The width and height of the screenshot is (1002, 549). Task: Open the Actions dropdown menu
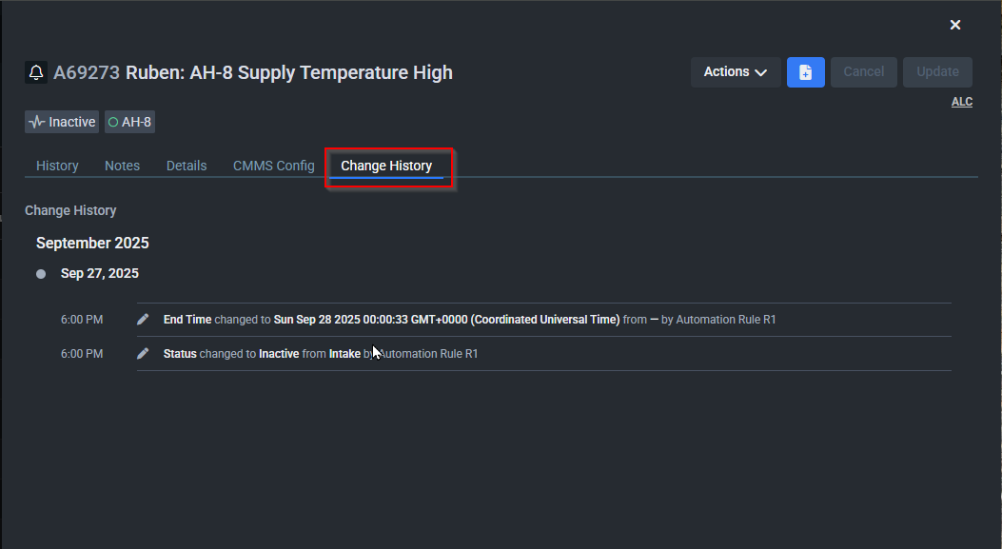click(736, 72)
